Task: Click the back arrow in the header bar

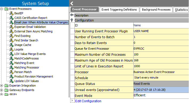Action: click(x=72, y=3)
